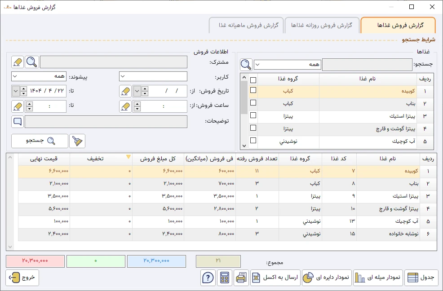443x291 pixels.
Task: Show bar chart (نمودار میله ای)
Action: (378, 278)
